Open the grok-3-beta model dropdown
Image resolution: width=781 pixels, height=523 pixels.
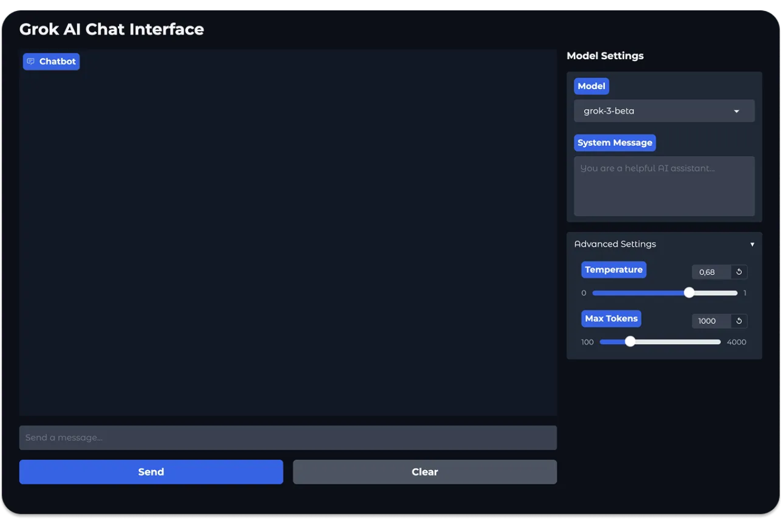[664, 111]
